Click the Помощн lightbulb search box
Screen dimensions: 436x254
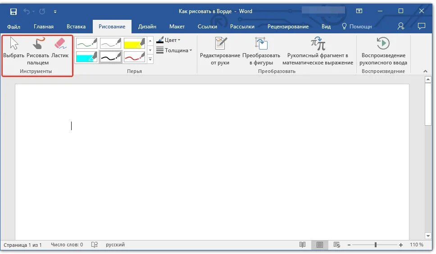tap(357, 27)
